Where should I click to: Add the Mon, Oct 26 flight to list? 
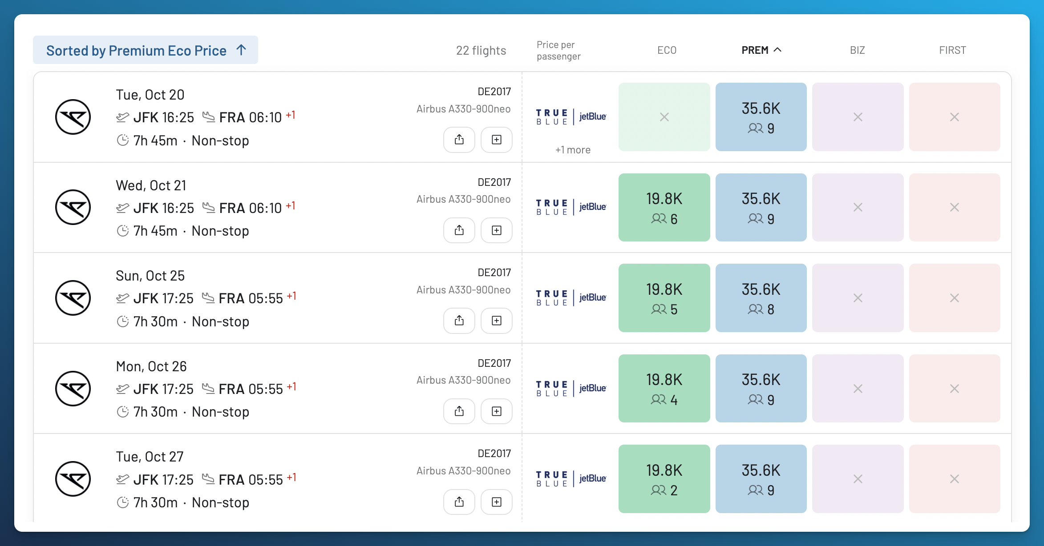pyautogui.click(x=497, y=411)
